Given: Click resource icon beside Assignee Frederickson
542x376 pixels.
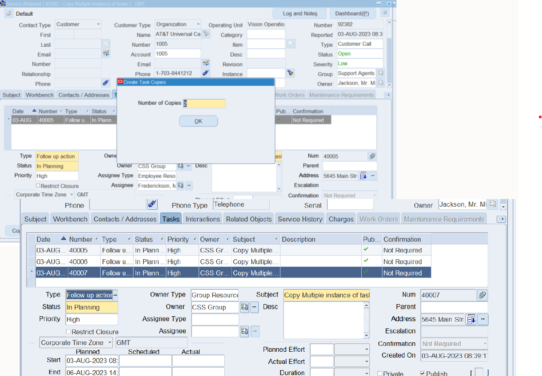Looking at the screenshot, I should 181,185.
